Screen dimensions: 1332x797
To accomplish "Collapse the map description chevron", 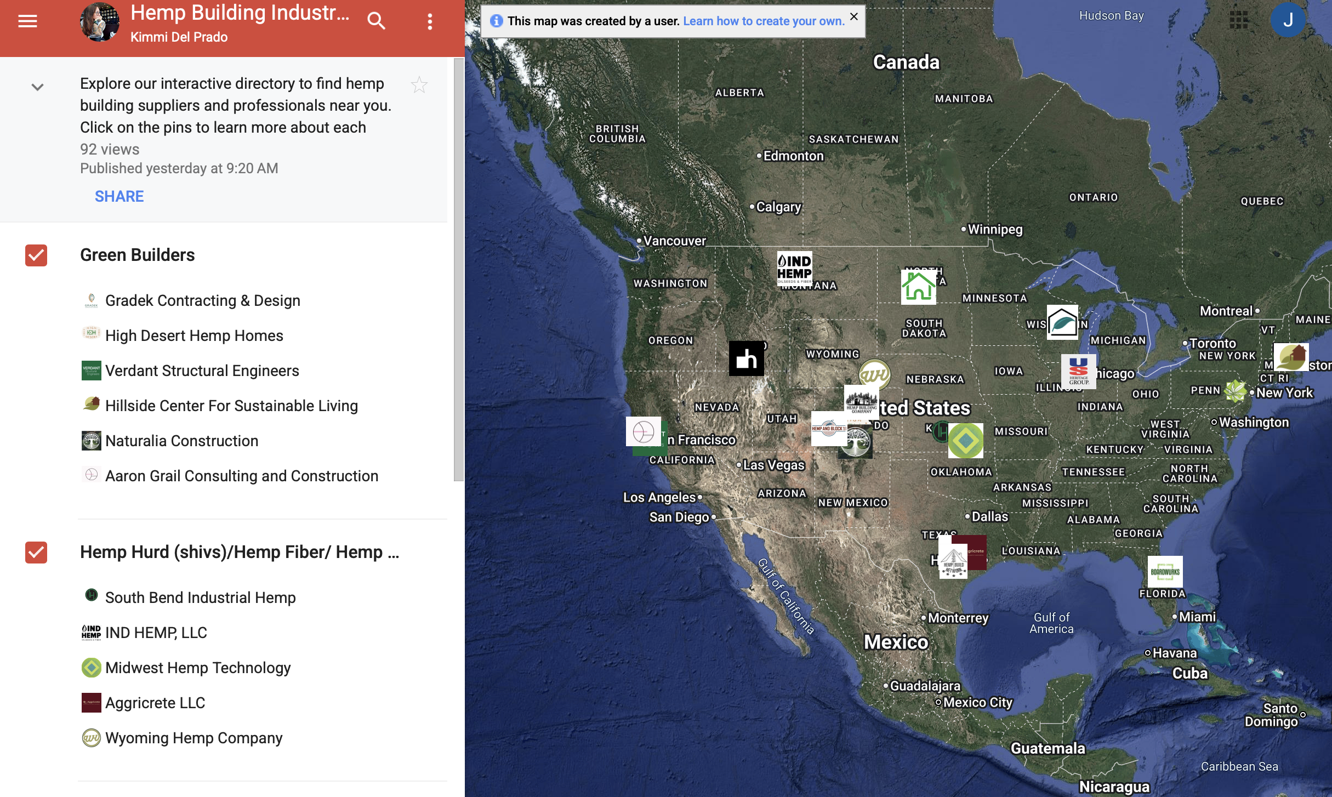I will coord(37,87).
